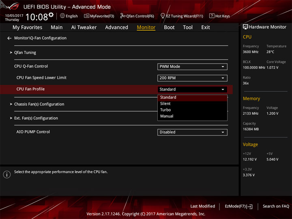Switch to the My Favorites tab
The height and width of the screenshot is (219, 292).
point(28,28)
